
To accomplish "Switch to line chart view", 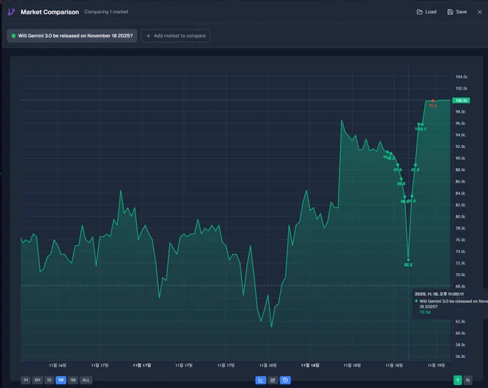I will click(x=261, y=380).
